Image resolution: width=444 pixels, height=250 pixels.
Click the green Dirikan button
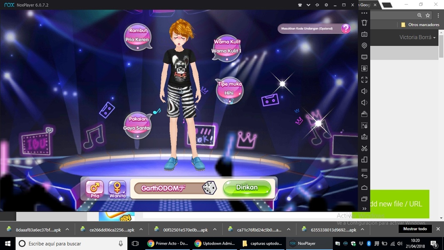[247, 187]
